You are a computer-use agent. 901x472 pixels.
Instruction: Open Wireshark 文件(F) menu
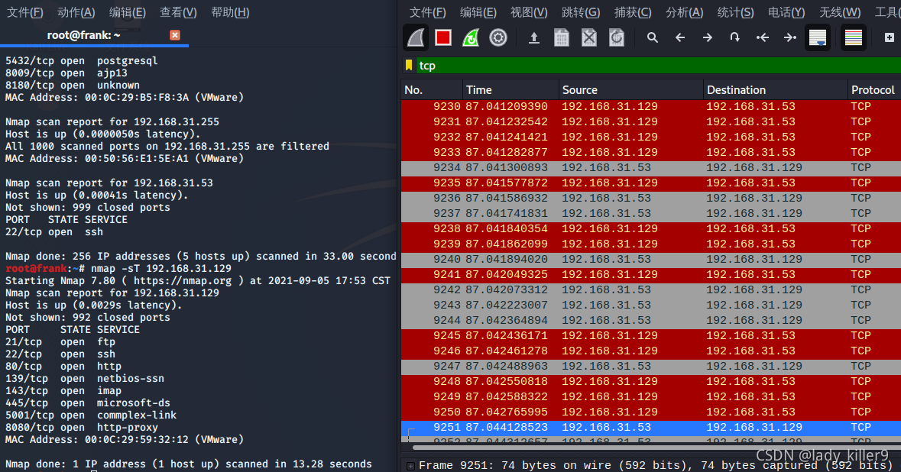[x=427, y=12]
